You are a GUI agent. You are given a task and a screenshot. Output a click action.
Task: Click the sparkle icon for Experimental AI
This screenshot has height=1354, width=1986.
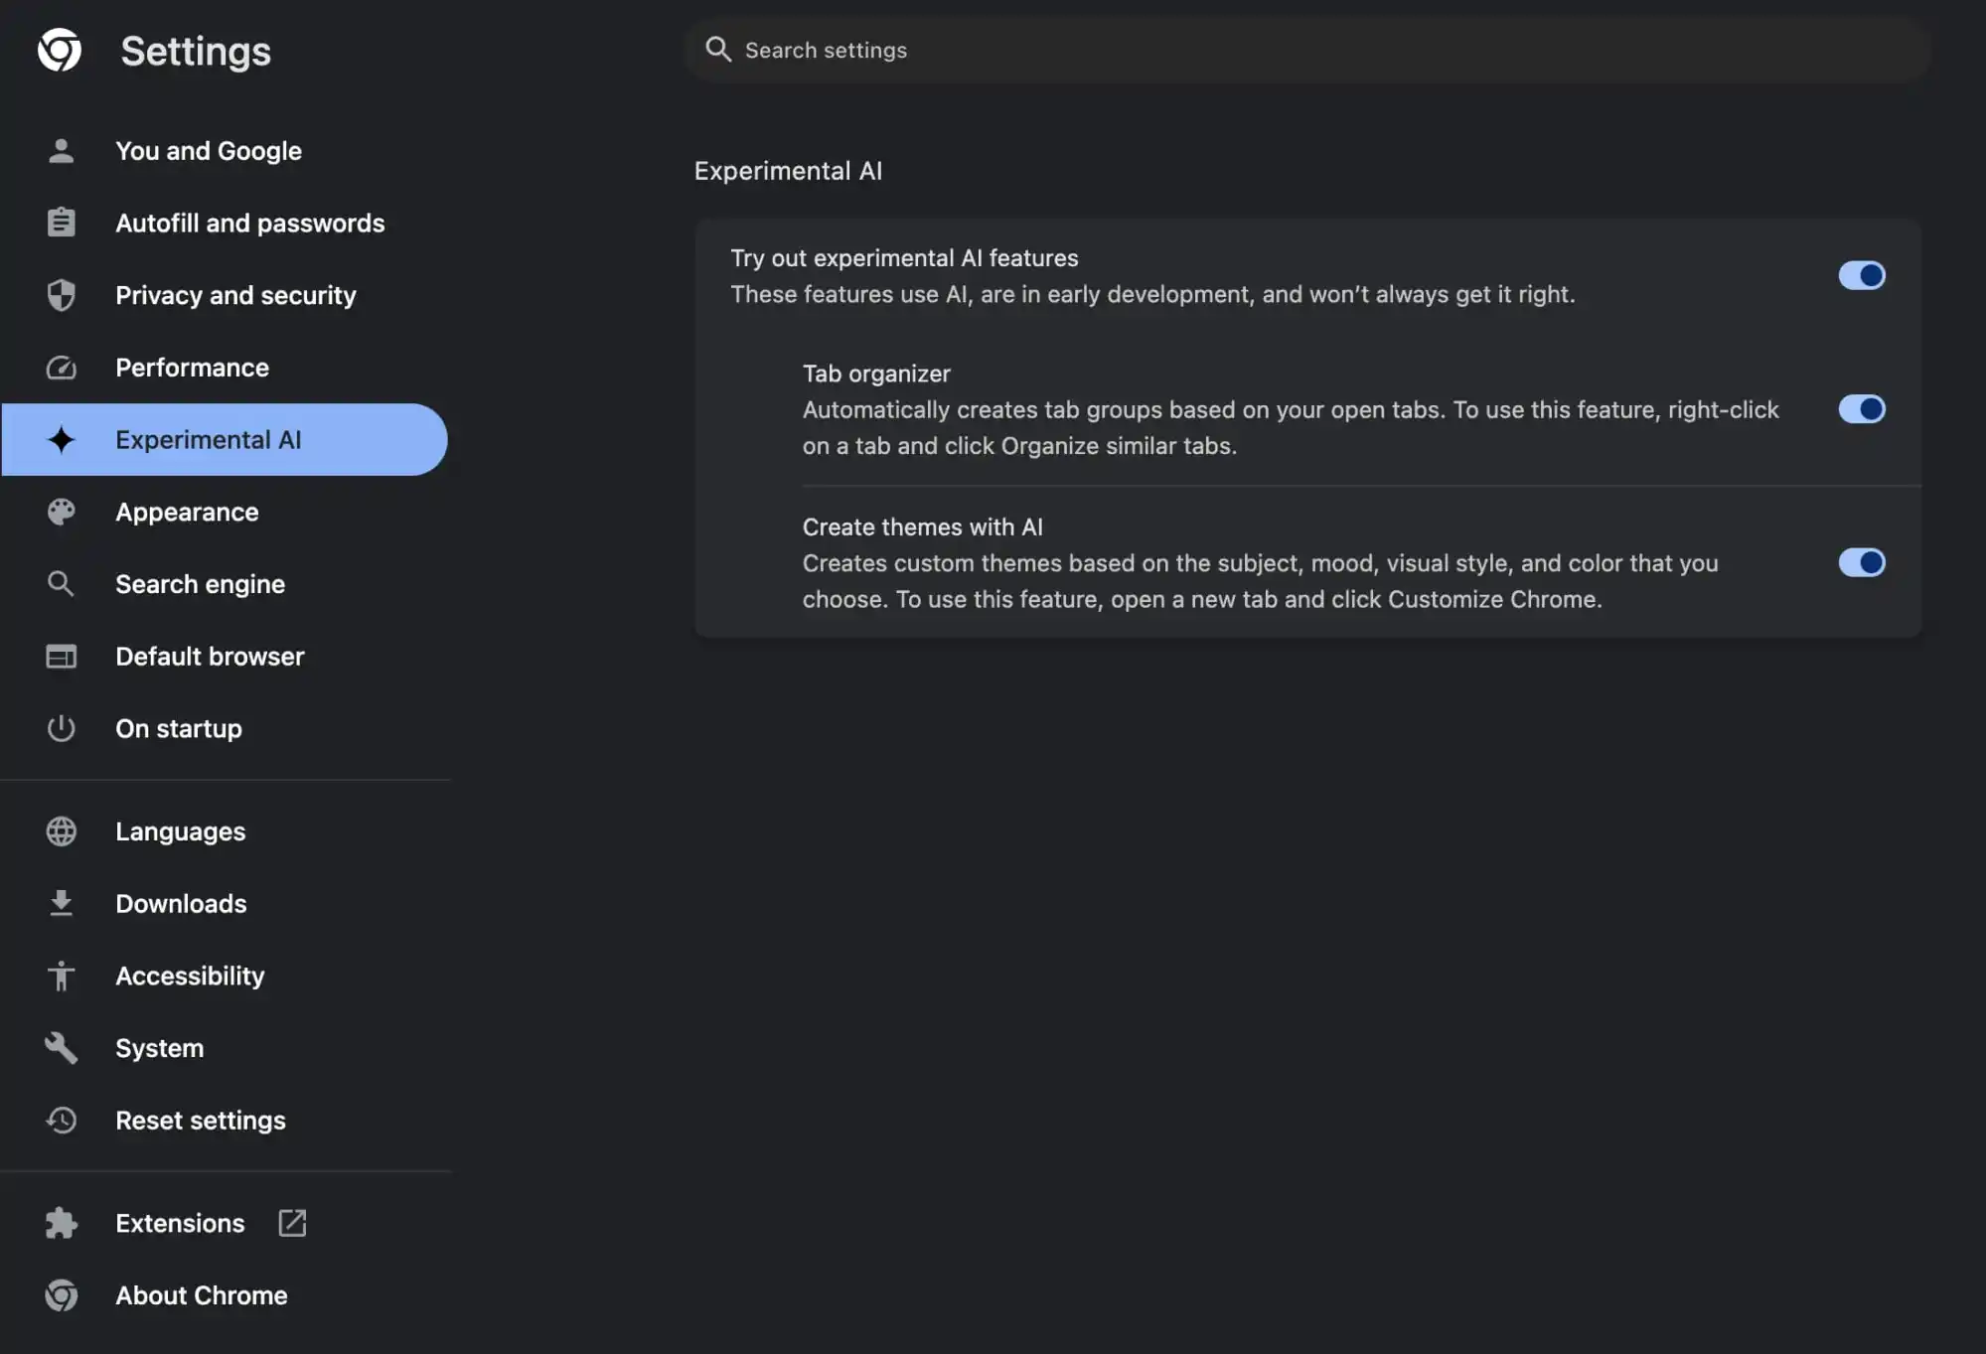pos(61,439)
